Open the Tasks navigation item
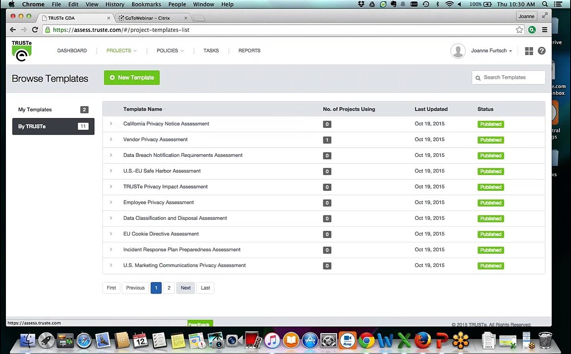 click(x=211, y=51)
